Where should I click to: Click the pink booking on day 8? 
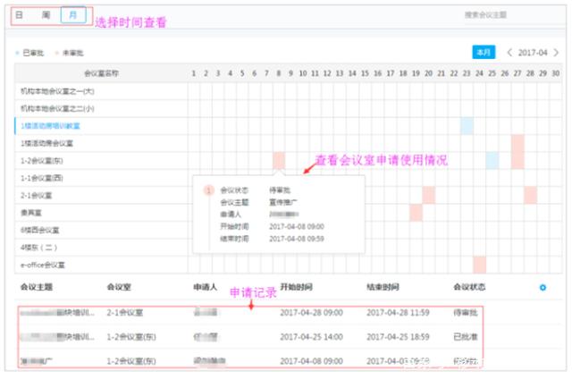point(279,160)
